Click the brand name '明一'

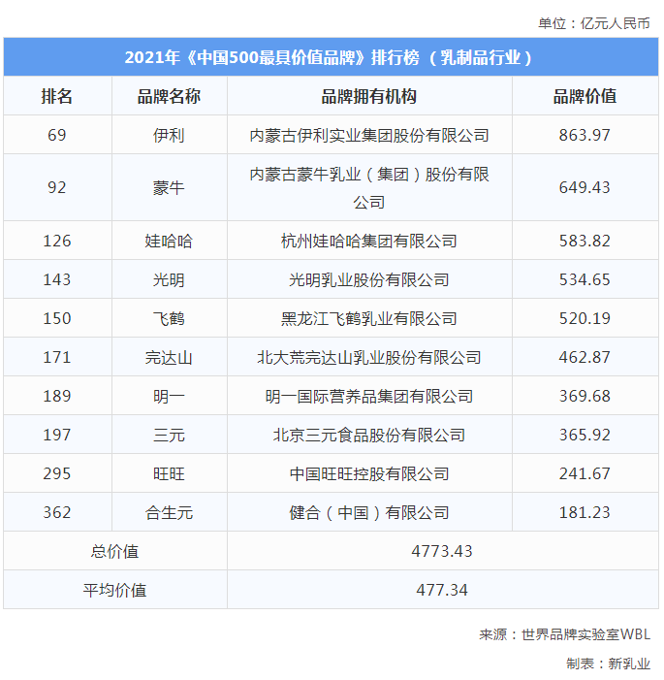click(169, 397)
